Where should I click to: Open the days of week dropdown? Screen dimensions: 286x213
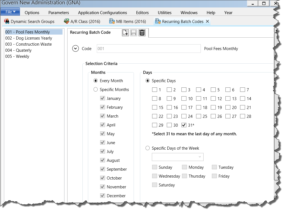pyautogui.click(x=178, y=157)
